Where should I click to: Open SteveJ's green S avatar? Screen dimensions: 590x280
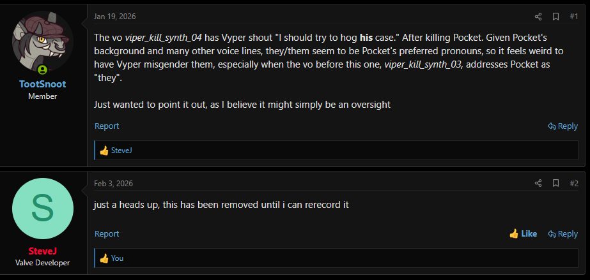43,209
